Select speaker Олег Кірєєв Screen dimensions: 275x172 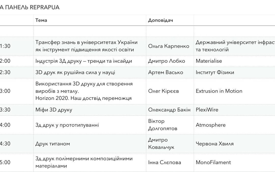tap(163, 91)
